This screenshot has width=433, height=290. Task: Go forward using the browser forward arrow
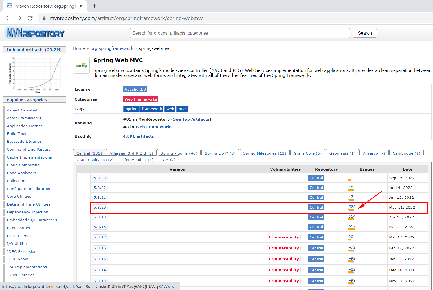click(x=19, y=18)
